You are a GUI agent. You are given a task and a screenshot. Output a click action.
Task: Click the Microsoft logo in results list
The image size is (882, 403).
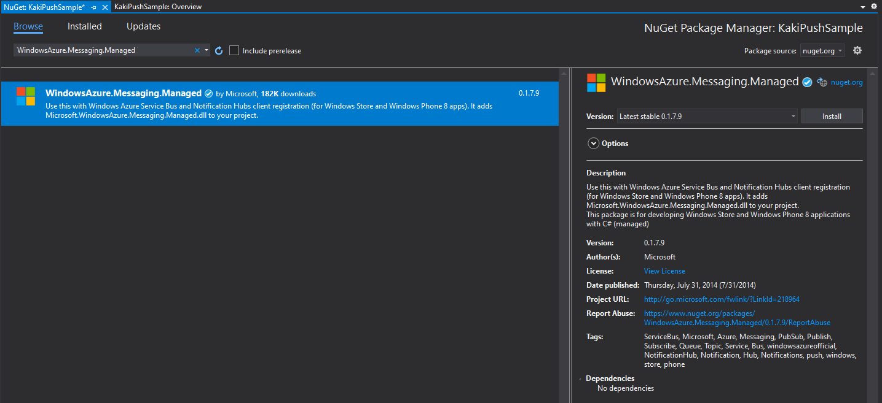tap(26, 96)
